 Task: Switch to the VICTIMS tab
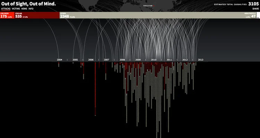(16, 9)
